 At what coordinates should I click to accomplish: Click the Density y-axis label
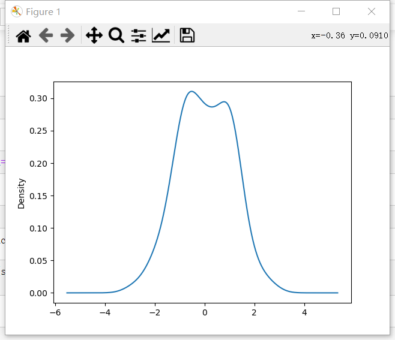pos(21,194)
